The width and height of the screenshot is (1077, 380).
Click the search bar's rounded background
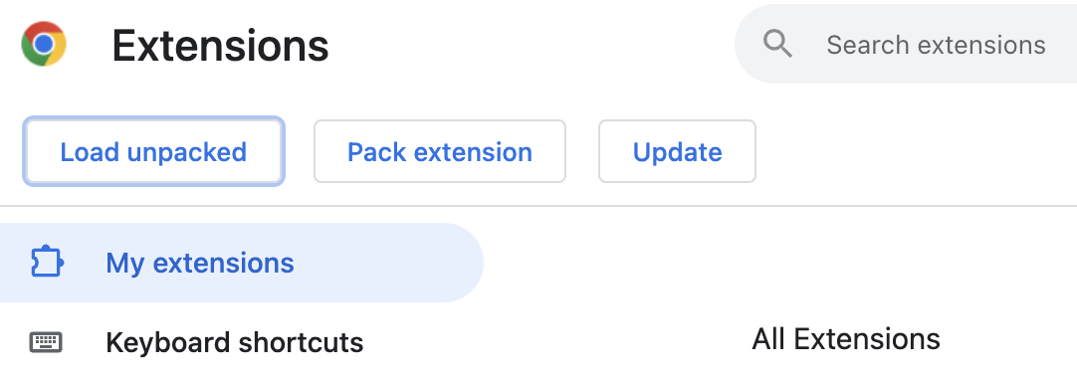pos(906,45)
